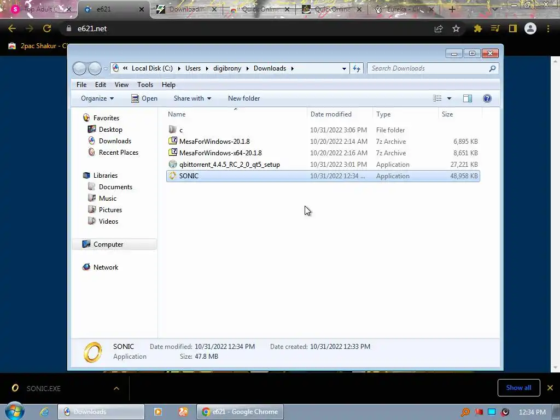Click the SONIC ring icon in details pane
This screenshot has width=560, height=420.
(93, 352)
